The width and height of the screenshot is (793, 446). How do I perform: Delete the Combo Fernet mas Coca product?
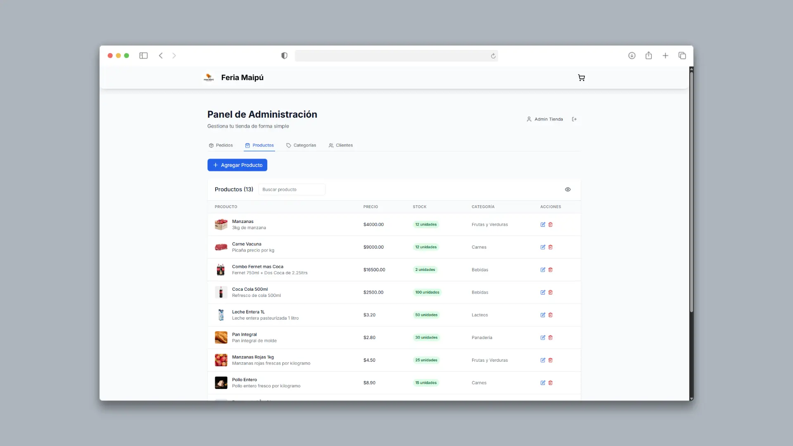(551, 270)
